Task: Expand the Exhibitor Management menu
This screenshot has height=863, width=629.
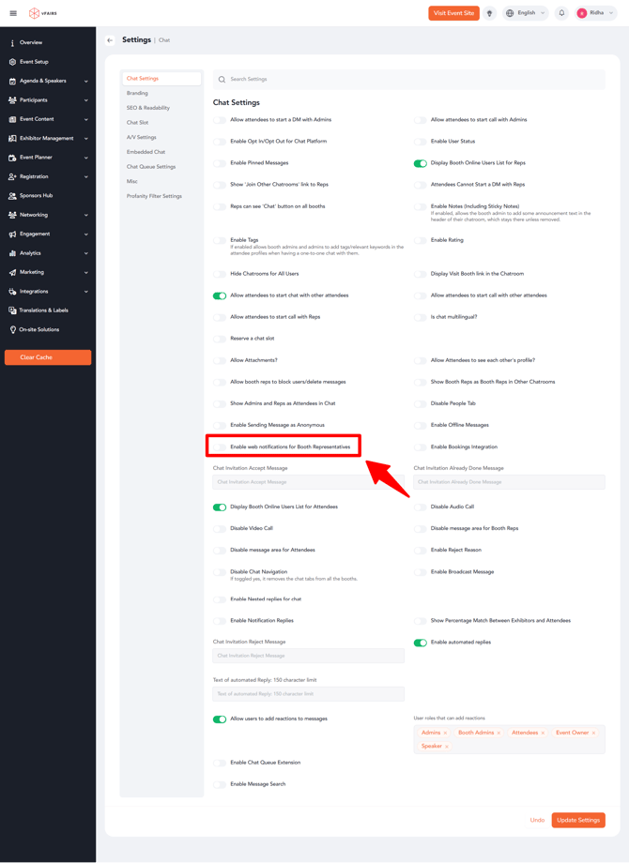Action: point(47,138)
